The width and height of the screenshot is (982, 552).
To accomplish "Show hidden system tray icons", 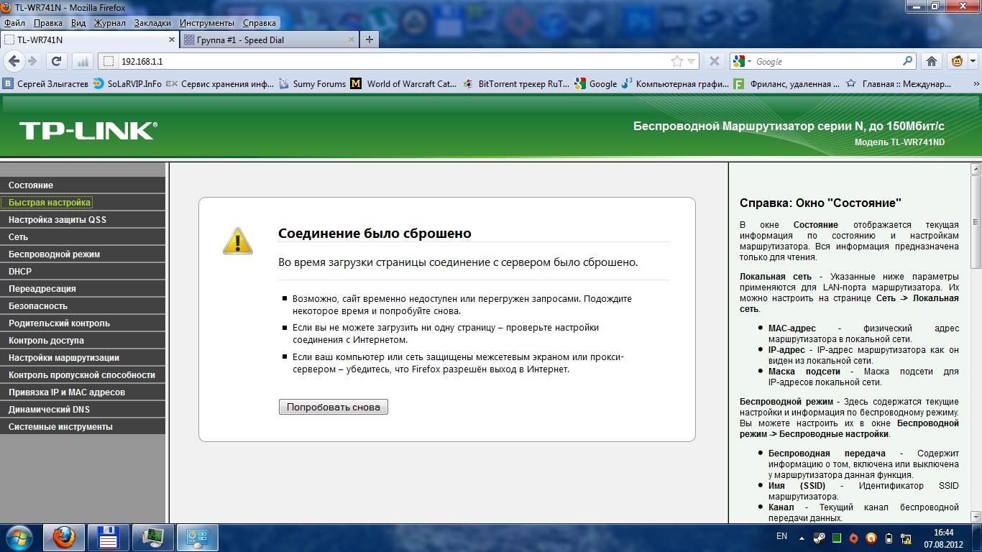I will point(802,538).
